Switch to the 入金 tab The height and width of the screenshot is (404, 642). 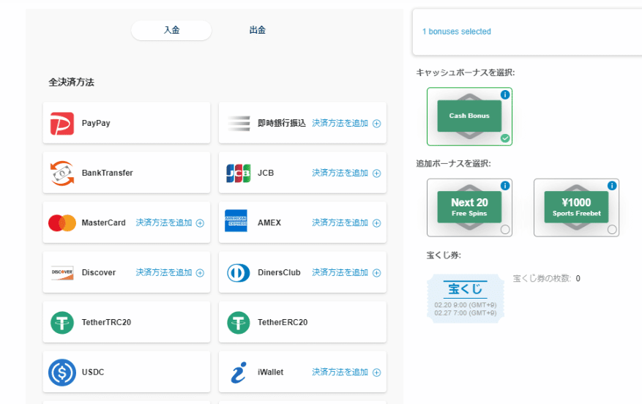tap(171, 30)
